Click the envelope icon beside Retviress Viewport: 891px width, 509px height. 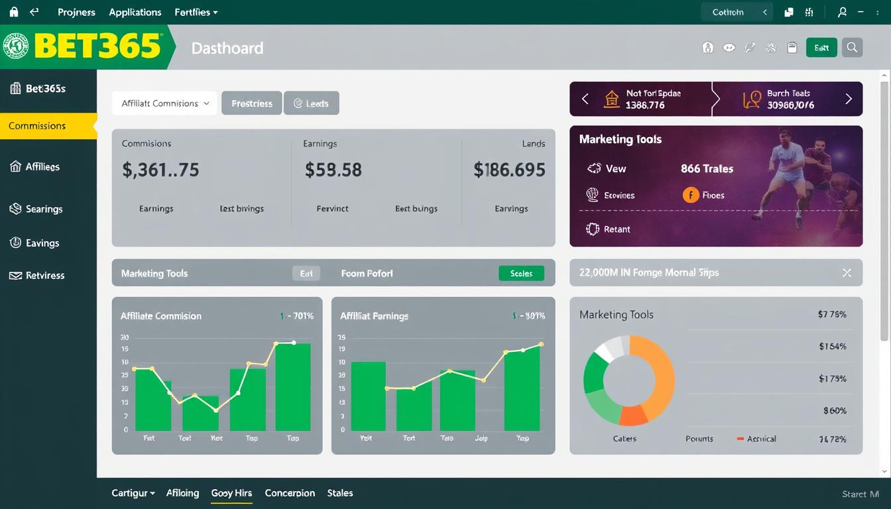(x=15, y=276)
